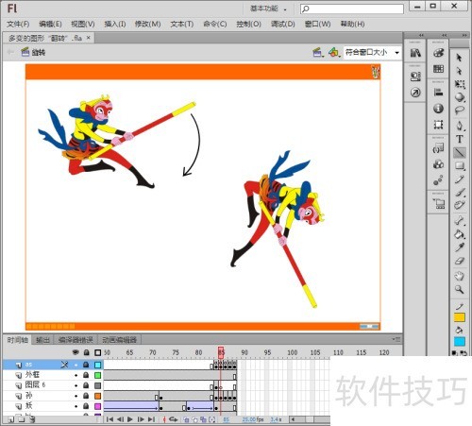
Task: Open the timeline panel options menu
Action: tap(397, 339)
